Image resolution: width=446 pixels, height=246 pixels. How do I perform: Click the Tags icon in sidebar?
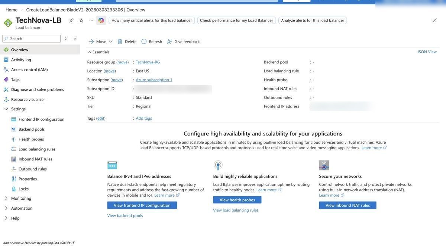tap(6, 80)
